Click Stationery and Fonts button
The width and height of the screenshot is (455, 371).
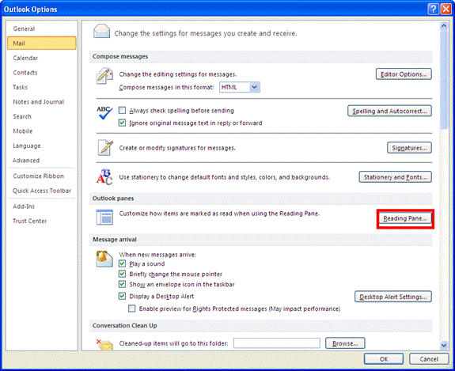[x=395, y=177]
